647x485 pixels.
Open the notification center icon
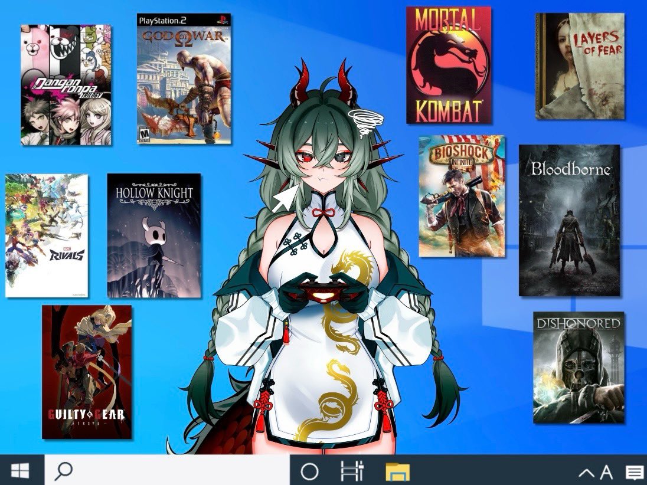click(634, 473)
